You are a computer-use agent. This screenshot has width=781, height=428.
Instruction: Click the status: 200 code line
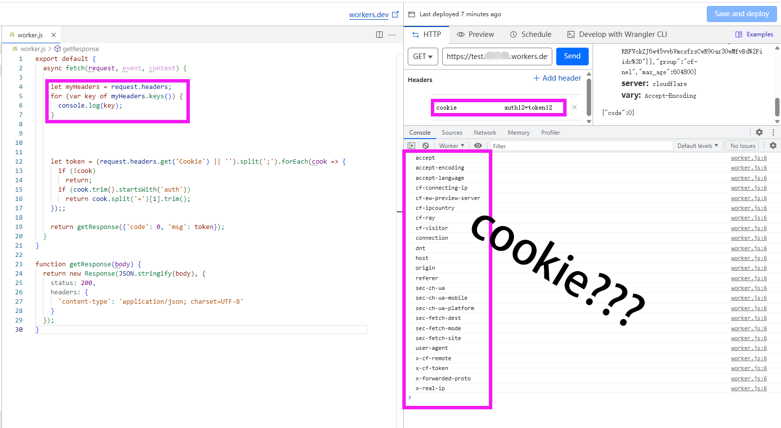tap(73, 283)
